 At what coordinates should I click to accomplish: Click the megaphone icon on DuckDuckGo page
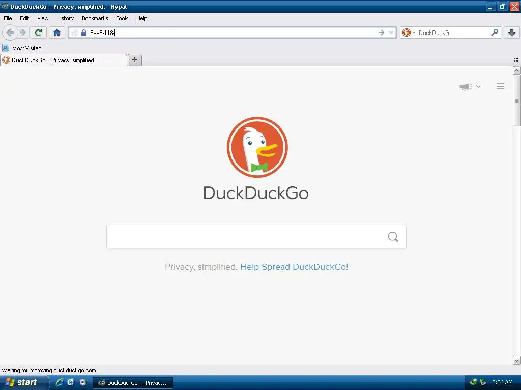(x=466, y=87)
